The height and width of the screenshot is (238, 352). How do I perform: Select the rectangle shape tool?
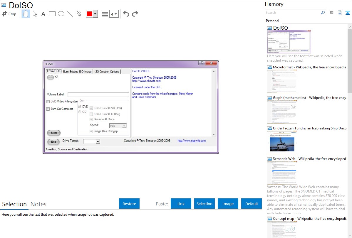52,14
